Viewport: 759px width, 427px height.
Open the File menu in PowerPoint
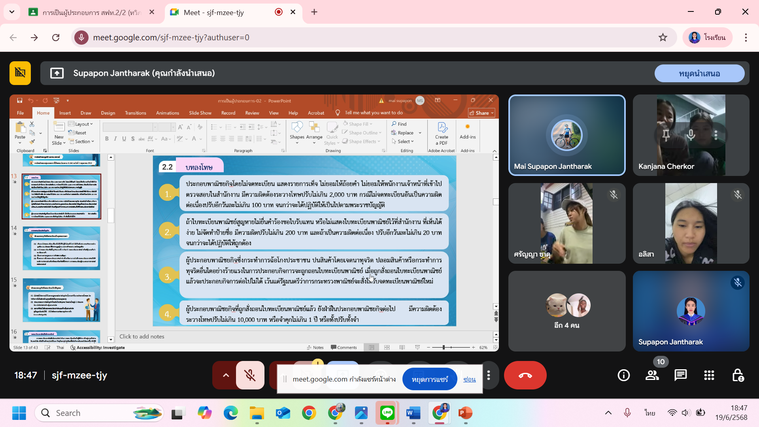[x=21, y=113]
